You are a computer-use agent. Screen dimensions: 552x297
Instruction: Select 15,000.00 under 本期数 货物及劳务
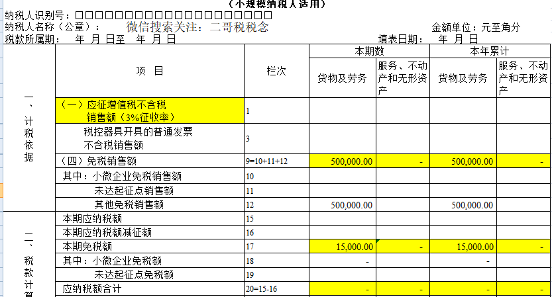click(343, 247)
